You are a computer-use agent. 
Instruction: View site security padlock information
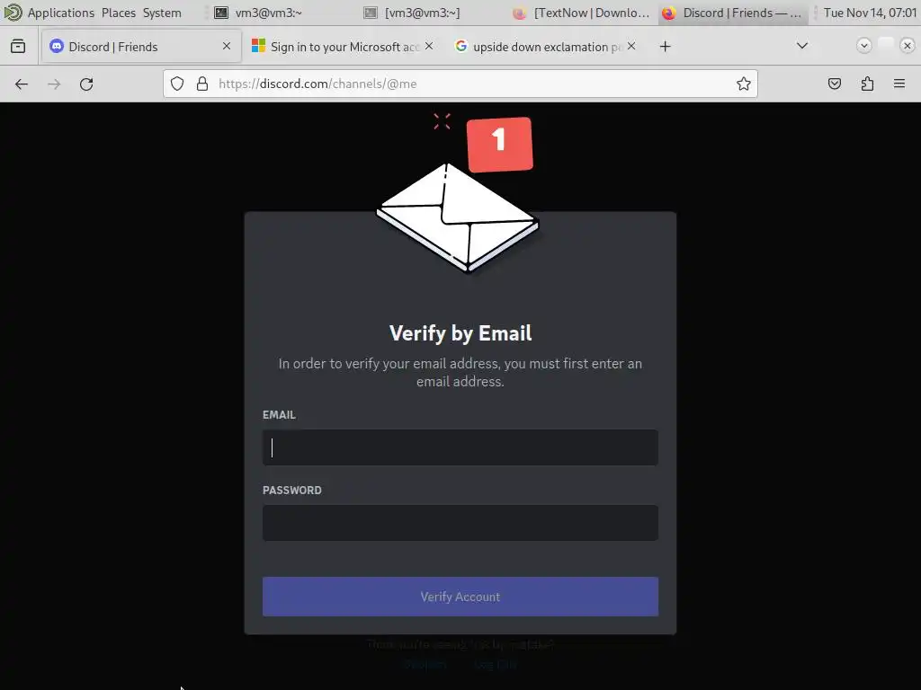(x=202, y=84)
